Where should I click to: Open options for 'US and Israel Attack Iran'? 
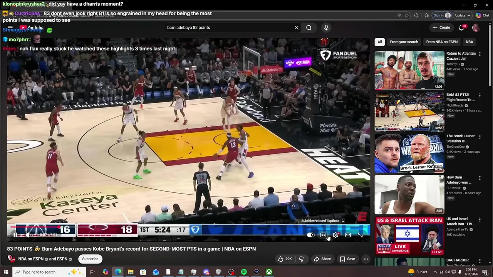coord(480,220)
